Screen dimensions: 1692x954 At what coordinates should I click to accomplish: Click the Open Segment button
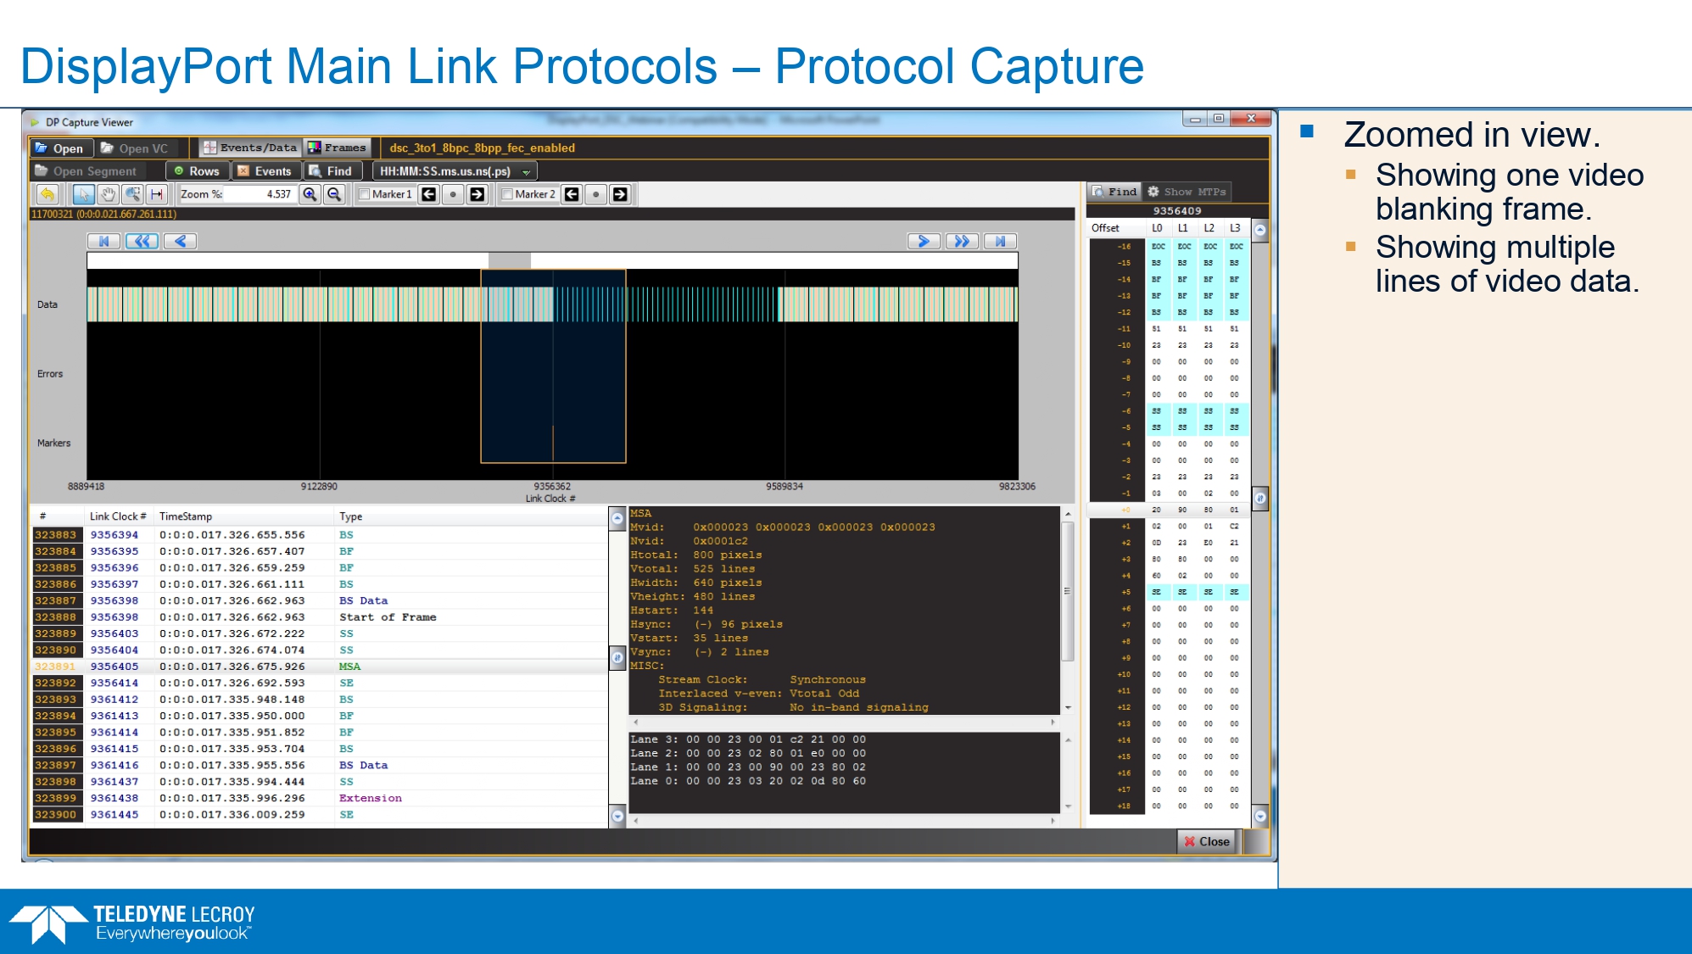86,170
